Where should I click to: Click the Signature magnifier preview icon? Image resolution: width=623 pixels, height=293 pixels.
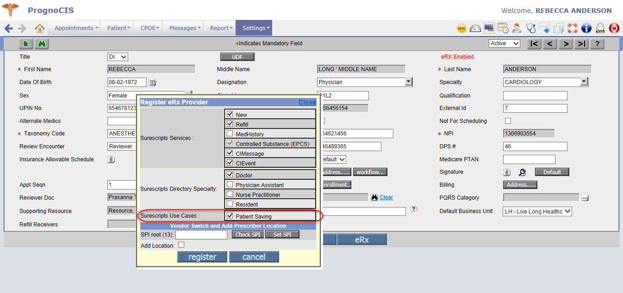(522, 172)
